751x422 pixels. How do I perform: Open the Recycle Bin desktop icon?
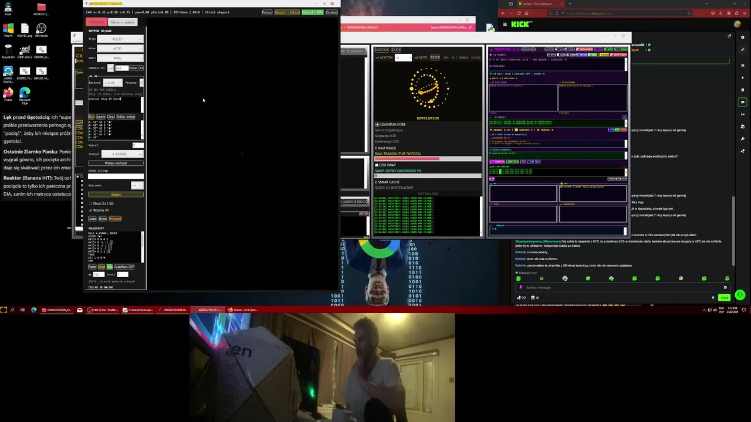pos(8,52)
